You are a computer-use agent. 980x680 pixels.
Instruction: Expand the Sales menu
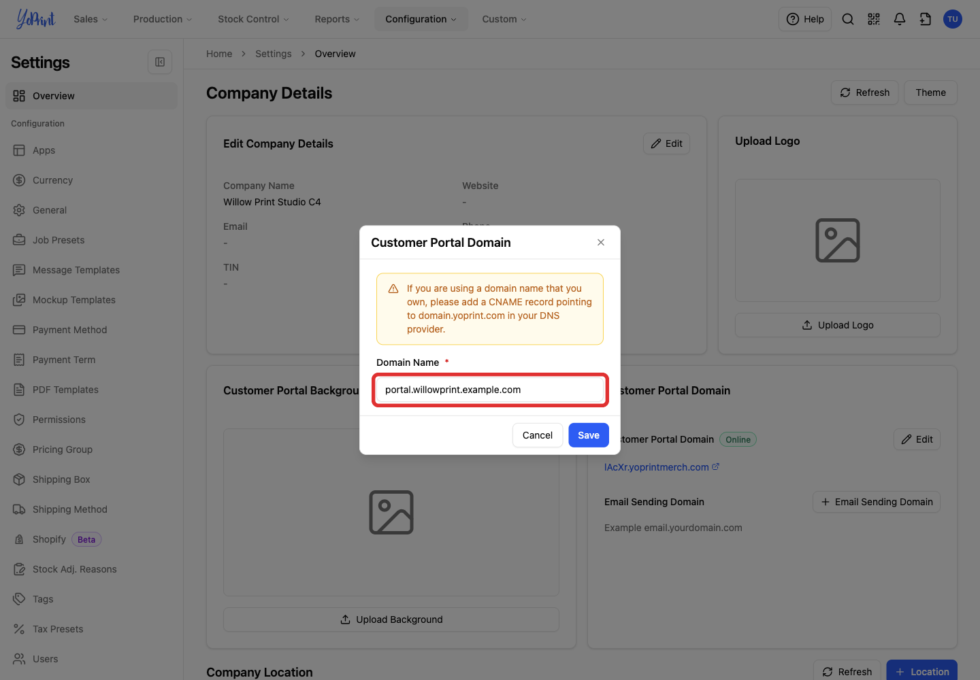coord(91,19)
